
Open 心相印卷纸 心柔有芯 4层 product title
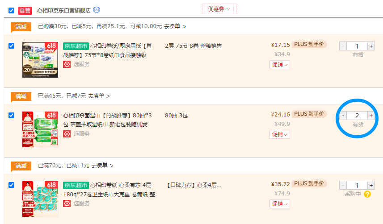(x=109, y=190)
